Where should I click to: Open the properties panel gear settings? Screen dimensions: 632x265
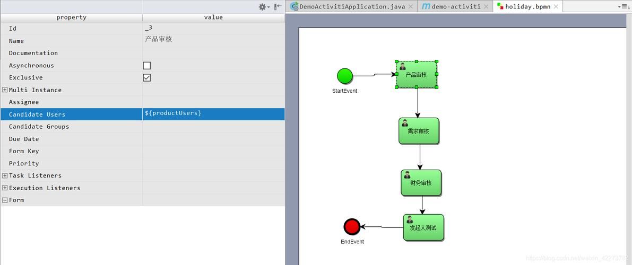pyautogui.click(x=263, y=7)
